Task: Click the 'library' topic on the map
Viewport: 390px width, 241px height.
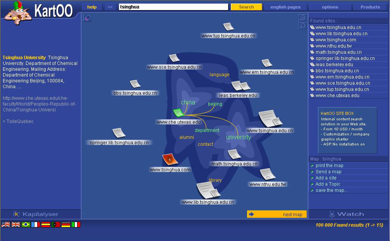Action: 215,180
